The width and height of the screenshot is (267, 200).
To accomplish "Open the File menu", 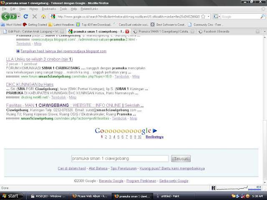I will pyautogui.click(x=4, y=9).
